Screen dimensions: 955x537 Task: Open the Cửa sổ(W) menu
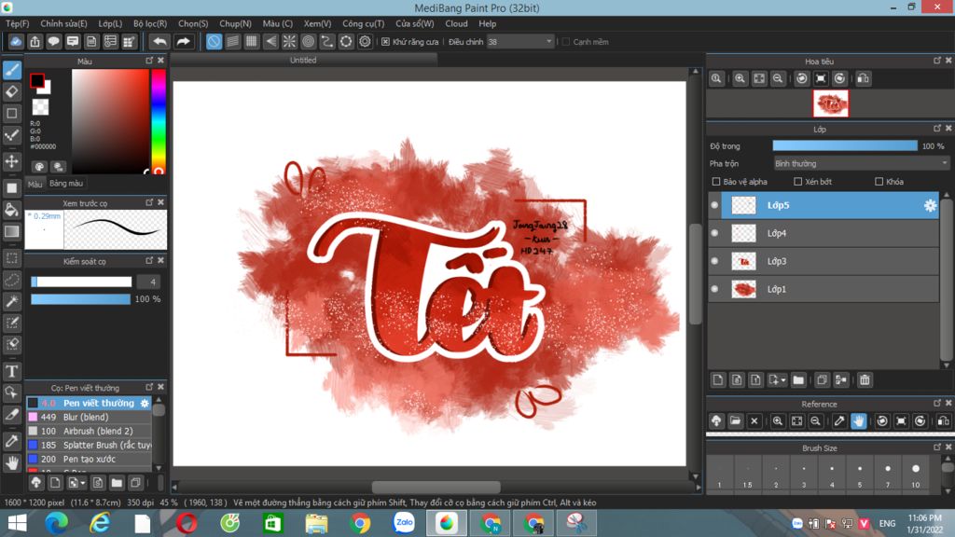(415, 23)
